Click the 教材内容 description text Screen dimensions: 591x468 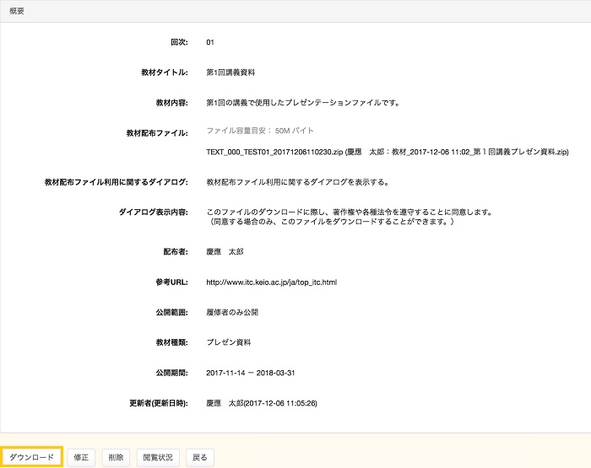(x=302, y=103)
